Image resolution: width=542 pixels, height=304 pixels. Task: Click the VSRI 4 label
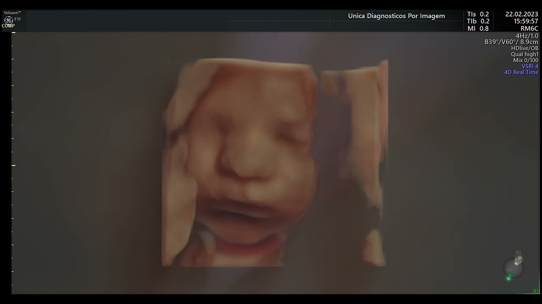530,66
